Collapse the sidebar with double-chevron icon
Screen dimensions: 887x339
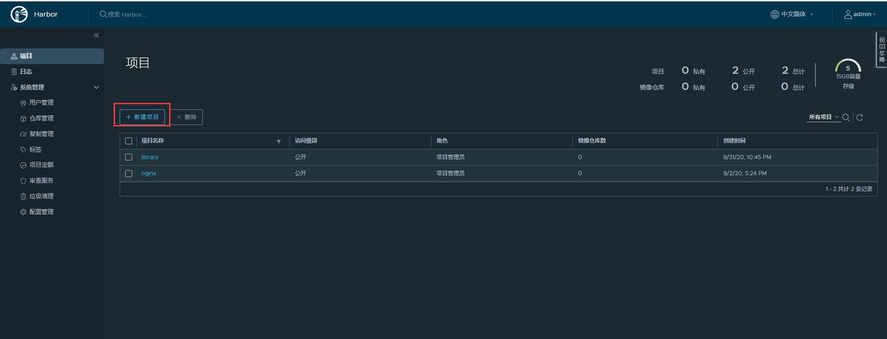click(97, 35)
